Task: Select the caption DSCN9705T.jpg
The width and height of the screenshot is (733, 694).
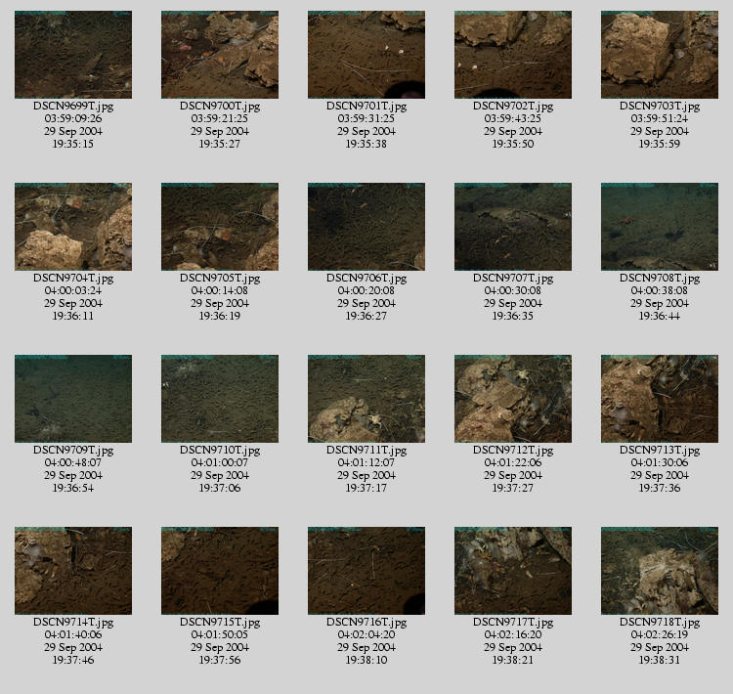Action: click(x=220, y=279)
